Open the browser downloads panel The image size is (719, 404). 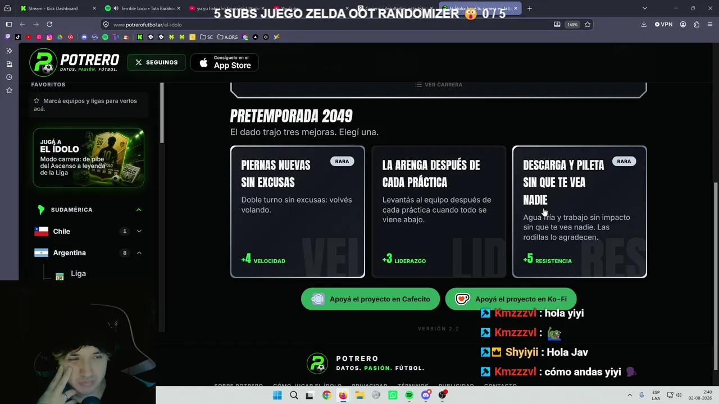pos(644,25)
